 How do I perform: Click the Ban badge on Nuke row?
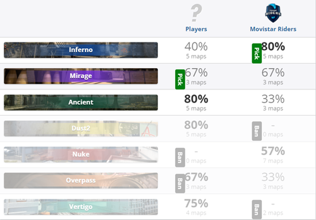click(180, 158)
